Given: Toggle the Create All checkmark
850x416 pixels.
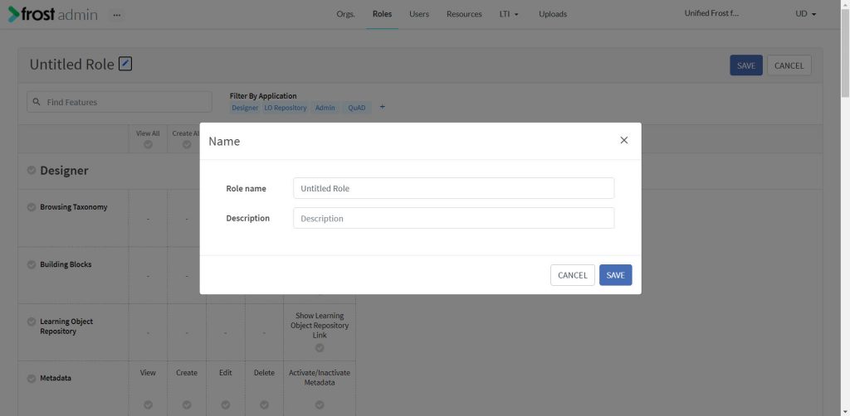Looking at the screenshot, I should coord(187,144).
